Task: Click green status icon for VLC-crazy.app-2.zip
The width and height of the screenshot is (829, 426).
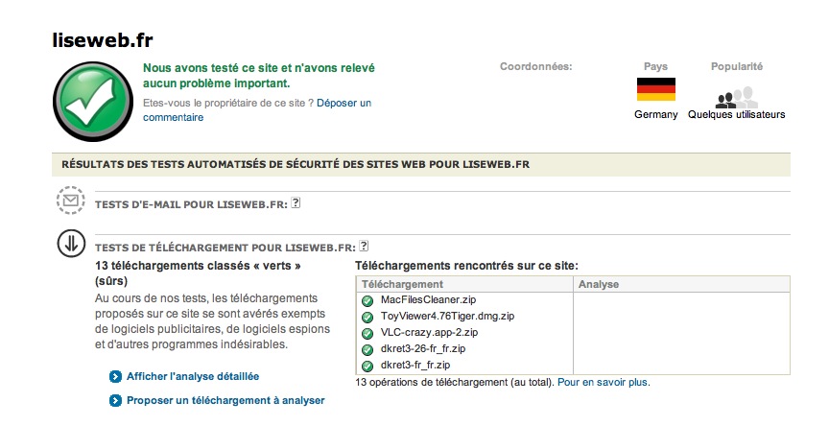Action: pyautogui.click(x=367, y=333)
